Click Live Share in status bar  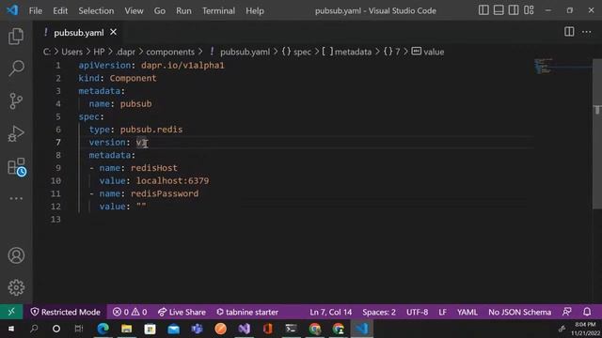click(x=182, y=312)
